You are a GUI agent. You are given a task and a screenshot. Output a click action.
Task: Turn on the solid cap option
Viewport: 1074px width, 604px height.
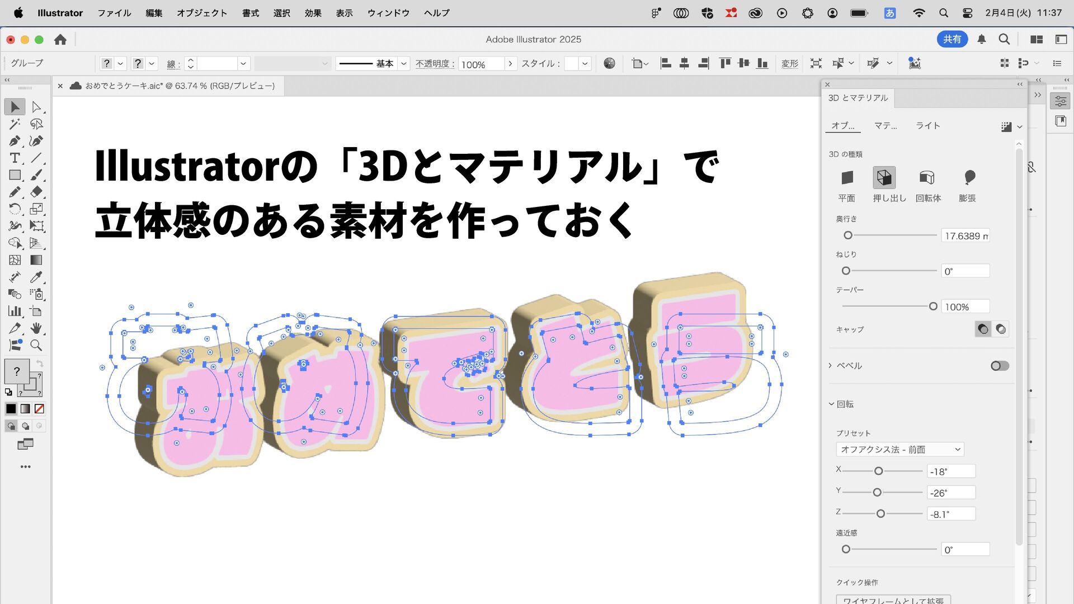[x=983, y=329]
